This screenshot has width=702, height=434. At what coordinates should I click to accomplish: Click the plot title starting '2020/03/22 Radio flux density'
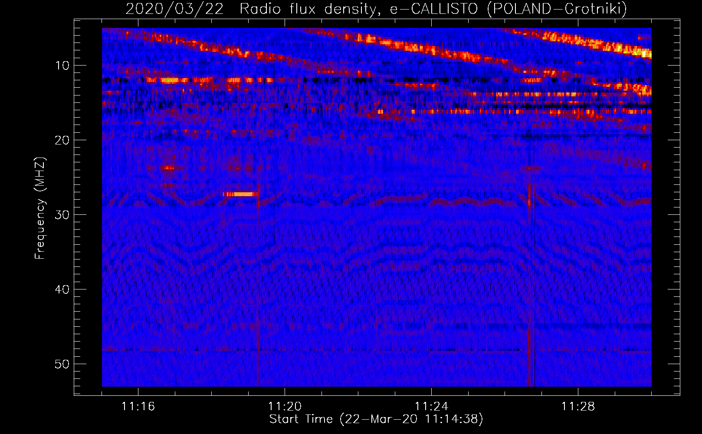click(376, 9)
